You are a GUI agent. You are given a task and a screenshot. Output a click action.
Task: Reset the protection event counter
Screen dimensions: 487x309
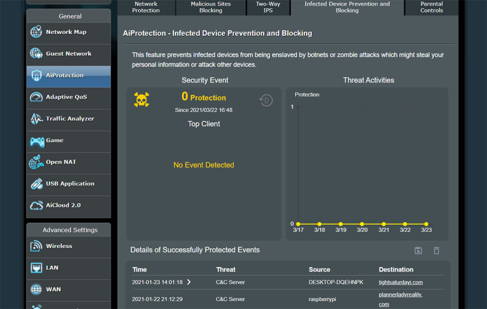point(266,100)
